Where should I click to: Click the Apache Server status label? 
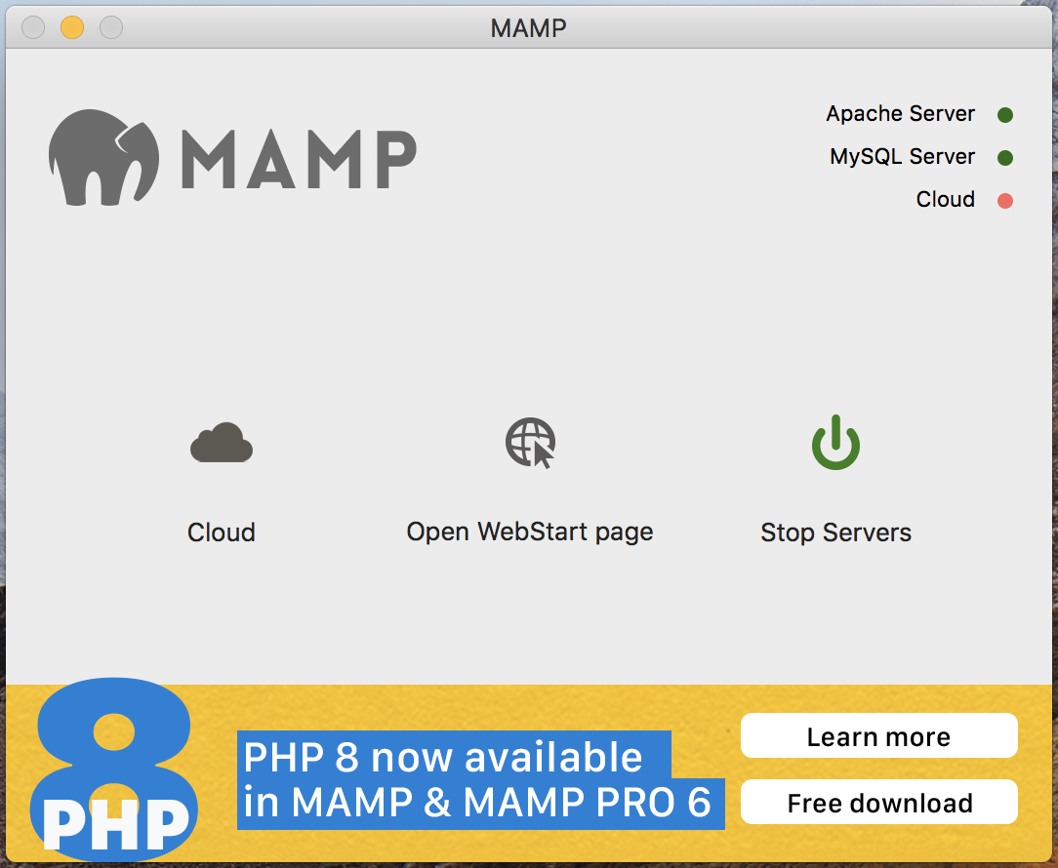[x=900, y=114]
